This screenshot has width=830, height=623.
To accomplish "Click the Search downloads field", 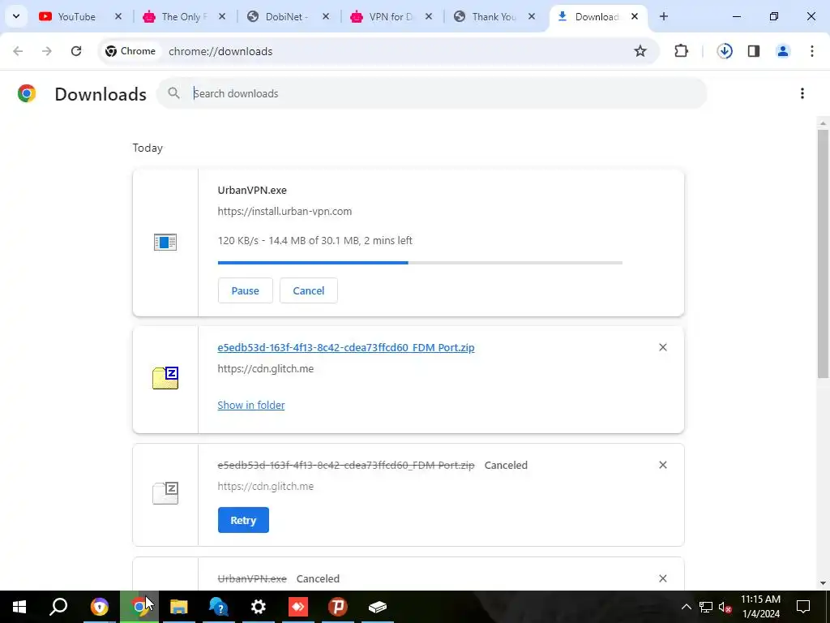I will click(x=431, y=93).
